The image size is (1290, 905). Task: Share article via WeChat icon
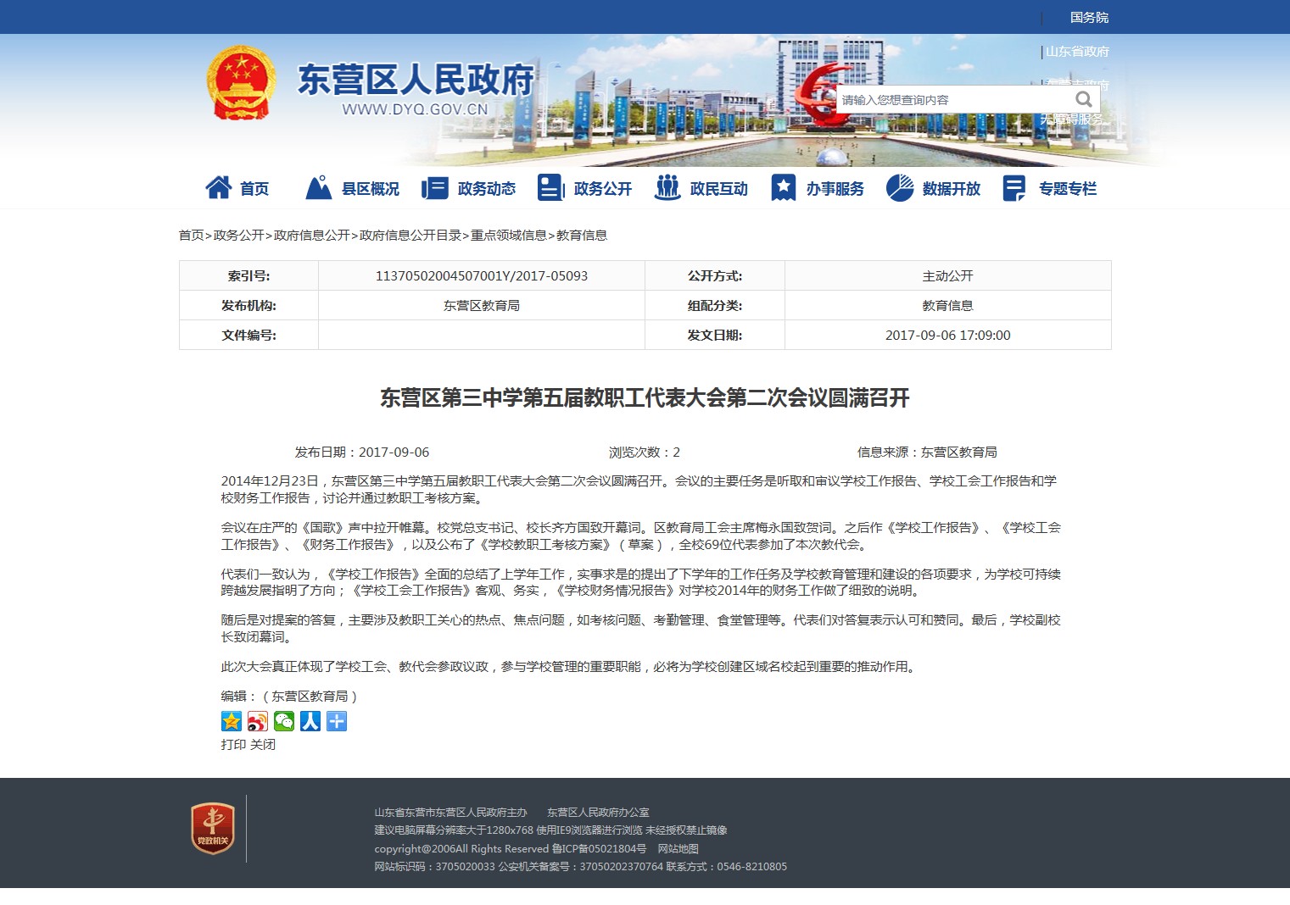(x=284, y=721)
